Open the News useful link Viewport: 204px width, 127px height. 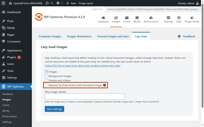(x=132, y=9)
